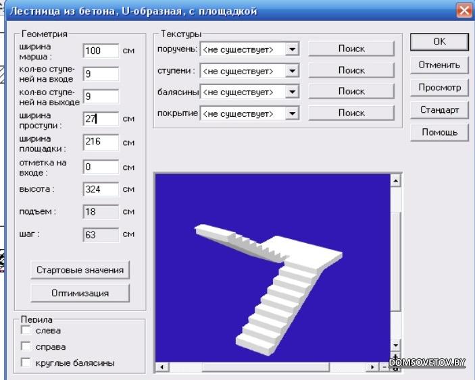The width and height of the screenshot is (475, 380).
Task: Click preview scroll left arrow
Action: click(162, 367)
